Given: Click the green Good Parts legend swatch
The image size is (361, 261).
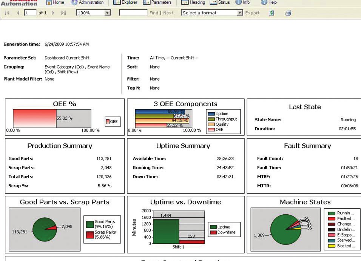Looking at the screenshot, I should (90, 224).
